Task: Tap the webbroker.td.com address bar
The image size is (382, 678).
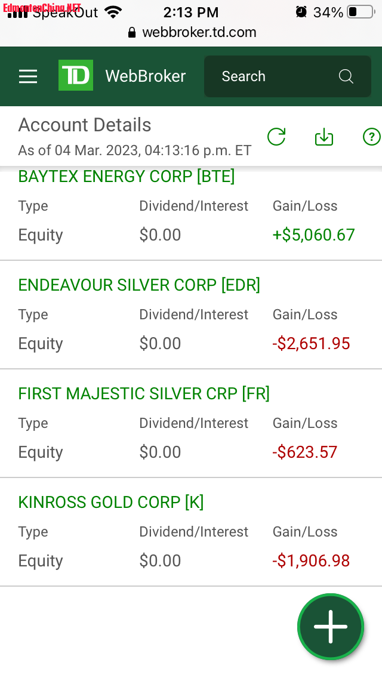Action: pos(199,32)
